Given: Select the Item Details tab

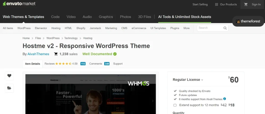Looking at the screenshot, I should click(33, 64).
